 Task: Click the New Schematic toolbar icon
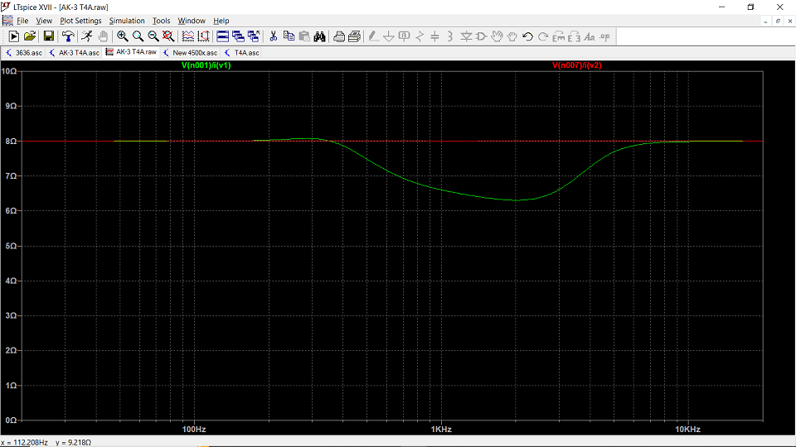click(14, 36)
